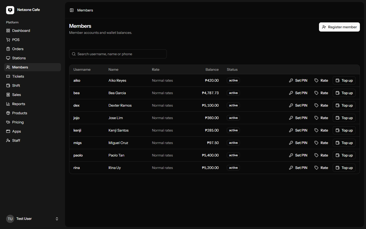
Task: Open Products page
Action: click(33, 113)
